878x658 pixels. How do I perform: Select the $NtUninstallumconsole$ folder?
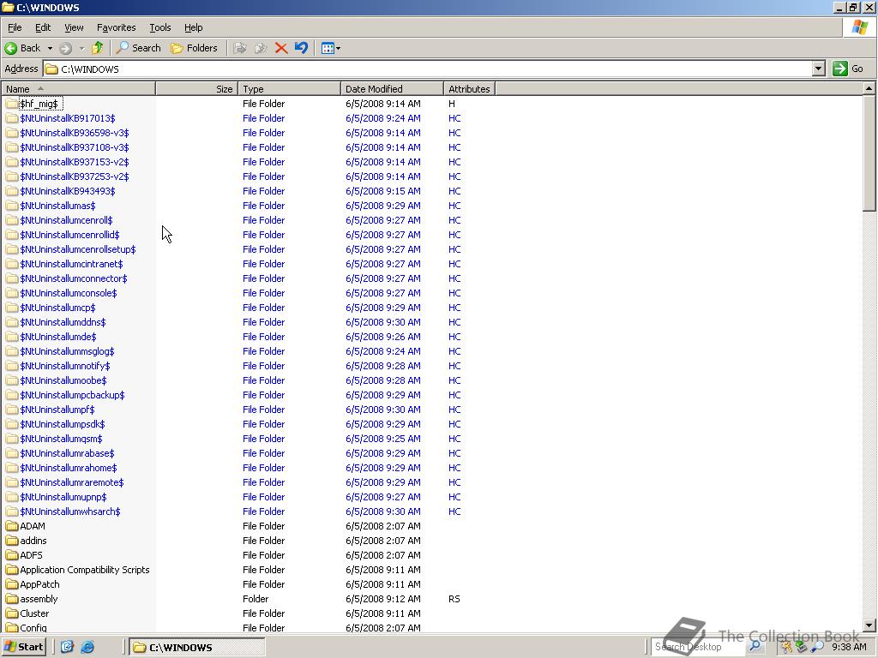click(x=69, y=293)
